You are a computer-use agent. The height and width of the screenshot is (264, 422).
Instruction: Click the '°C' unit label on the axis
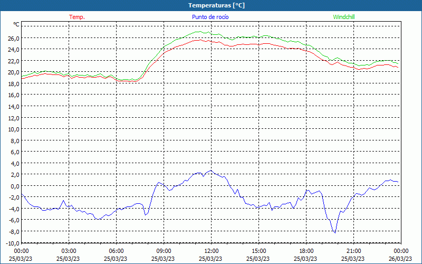point(16,24)
